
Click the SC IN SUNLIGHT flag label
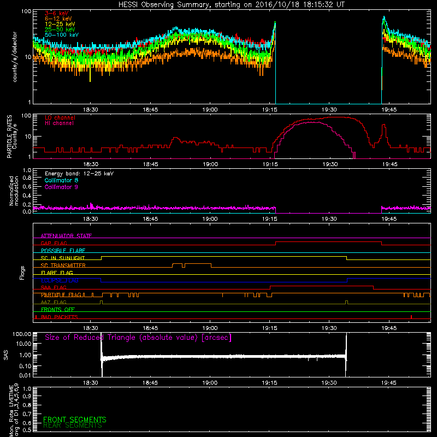pos(63,258)
